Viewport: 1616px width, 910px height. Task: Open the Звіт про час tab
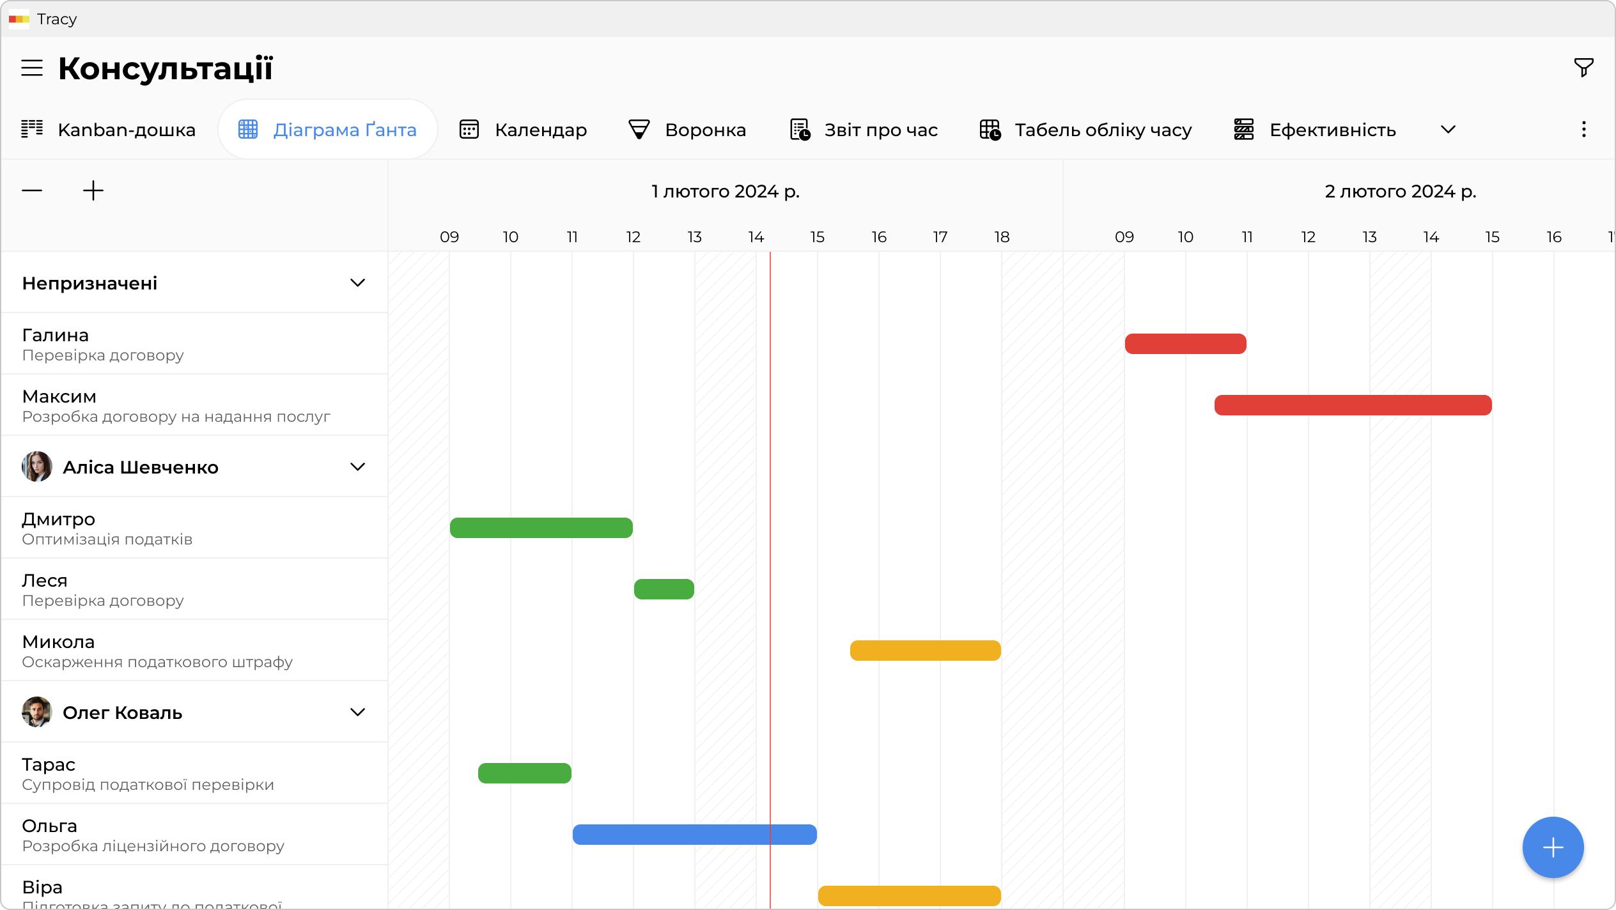point(864,130)
